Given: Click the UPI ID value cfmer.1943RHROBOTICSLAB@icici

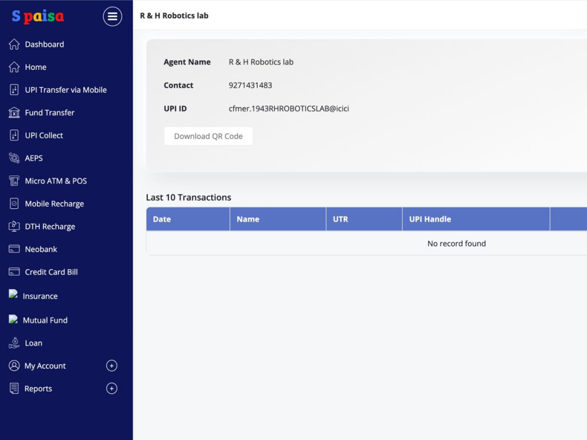Looking at the screenshot, I should pos(289,109).
